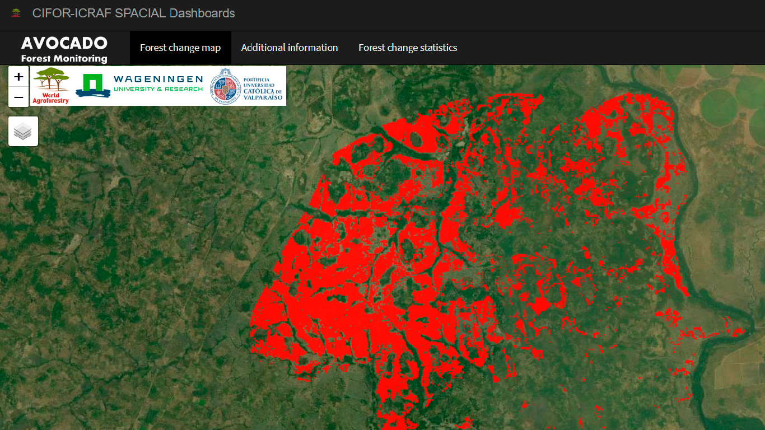
Task: Zoom out of the map
Action: (x=18, y=97)
